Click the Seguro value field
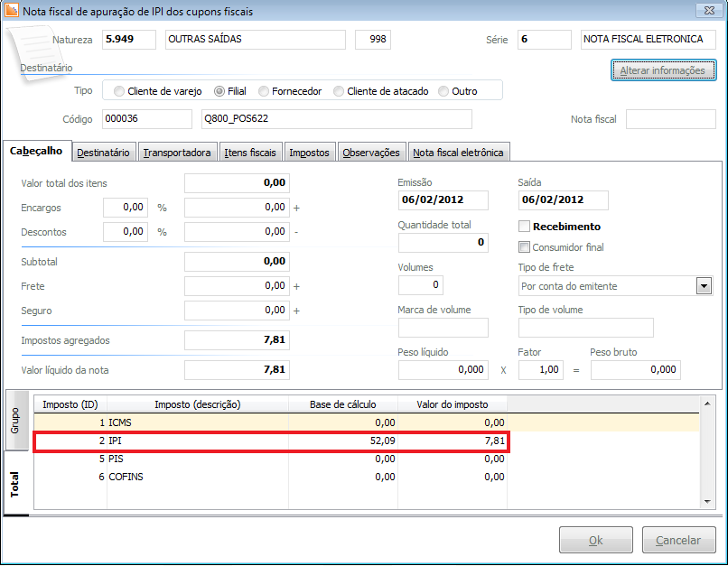Viewport: 728px width, 566px height. point(237,311)
